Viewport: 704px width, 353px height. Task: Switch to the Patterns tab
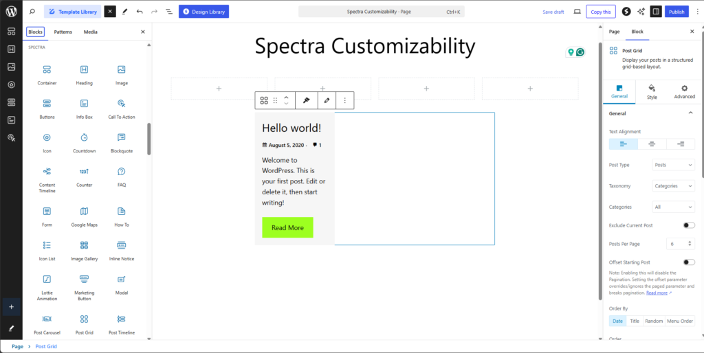click(x=63, y=32)
